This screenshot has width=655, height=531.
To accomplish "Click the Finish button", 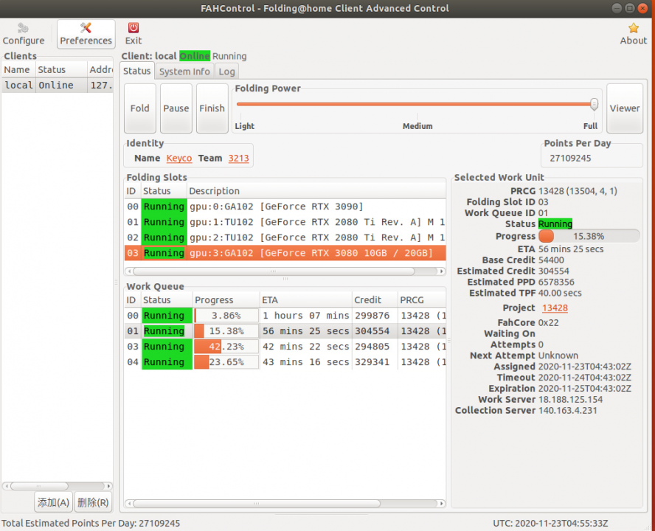I will tap(212, 108).
